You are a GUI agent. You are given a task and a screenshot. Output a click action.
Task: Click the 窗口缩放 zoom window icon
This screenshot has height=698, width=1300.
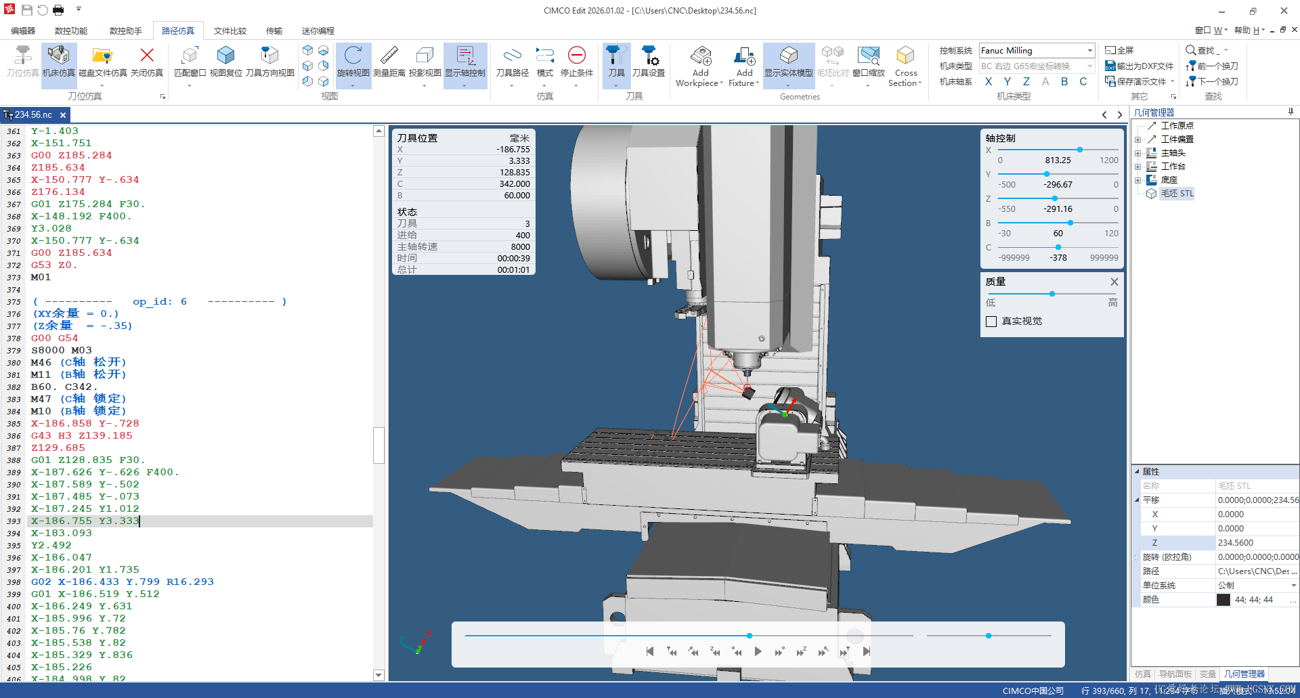pyautogui.click(x=869, y=56)
